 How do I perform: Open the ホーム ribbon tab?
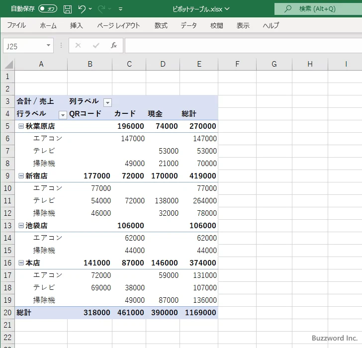48,25
